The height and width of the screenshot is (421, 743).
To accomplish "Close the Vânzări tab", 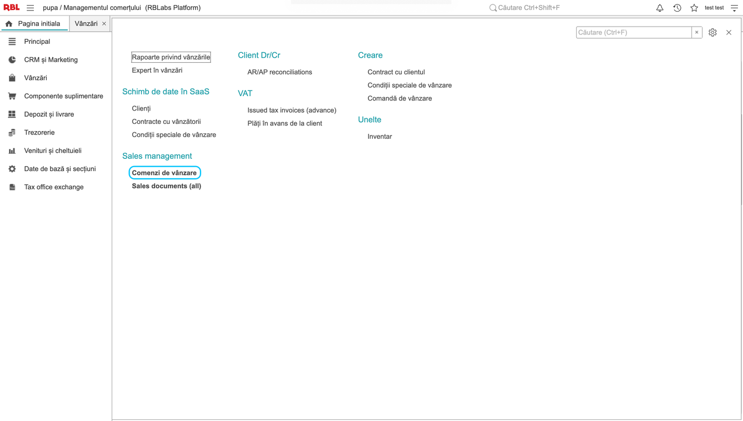I will click(104, 24).
